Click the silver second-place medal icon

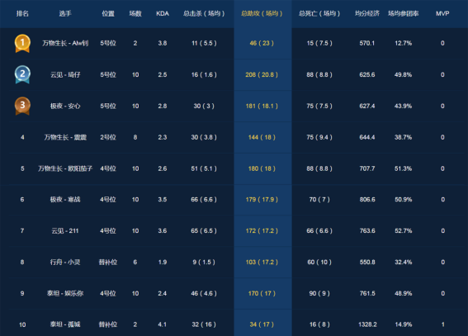point(22,74)
